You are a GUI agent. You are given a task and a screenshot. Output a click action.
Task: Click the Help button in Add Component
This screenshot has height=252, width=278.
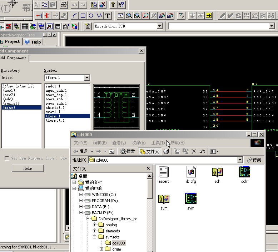coord(28,168)
